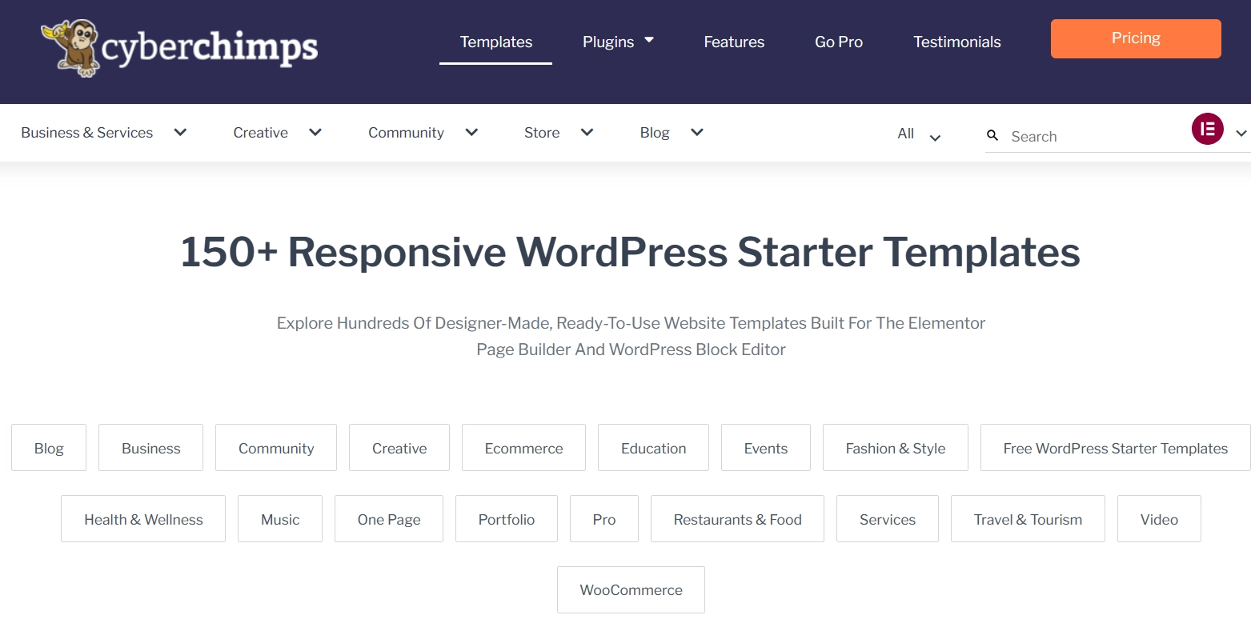Focus the Search templates input
Viewport: 1251px width, 639px height.
(1097, 137)
